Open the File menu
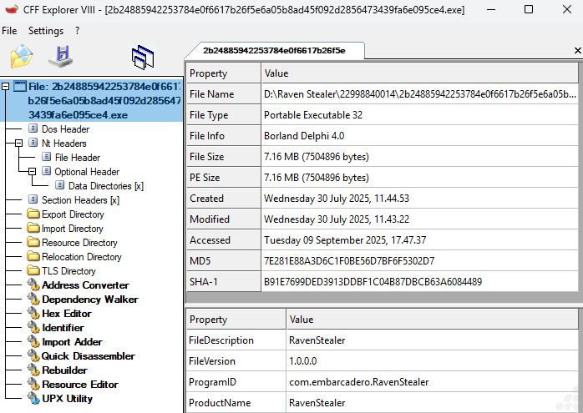Viewport: 583px width, 413px height. point(9,31)
